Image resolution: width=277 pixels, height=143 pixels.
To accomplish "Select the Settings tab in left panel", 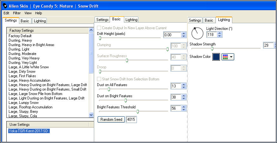I will point(11,20).
